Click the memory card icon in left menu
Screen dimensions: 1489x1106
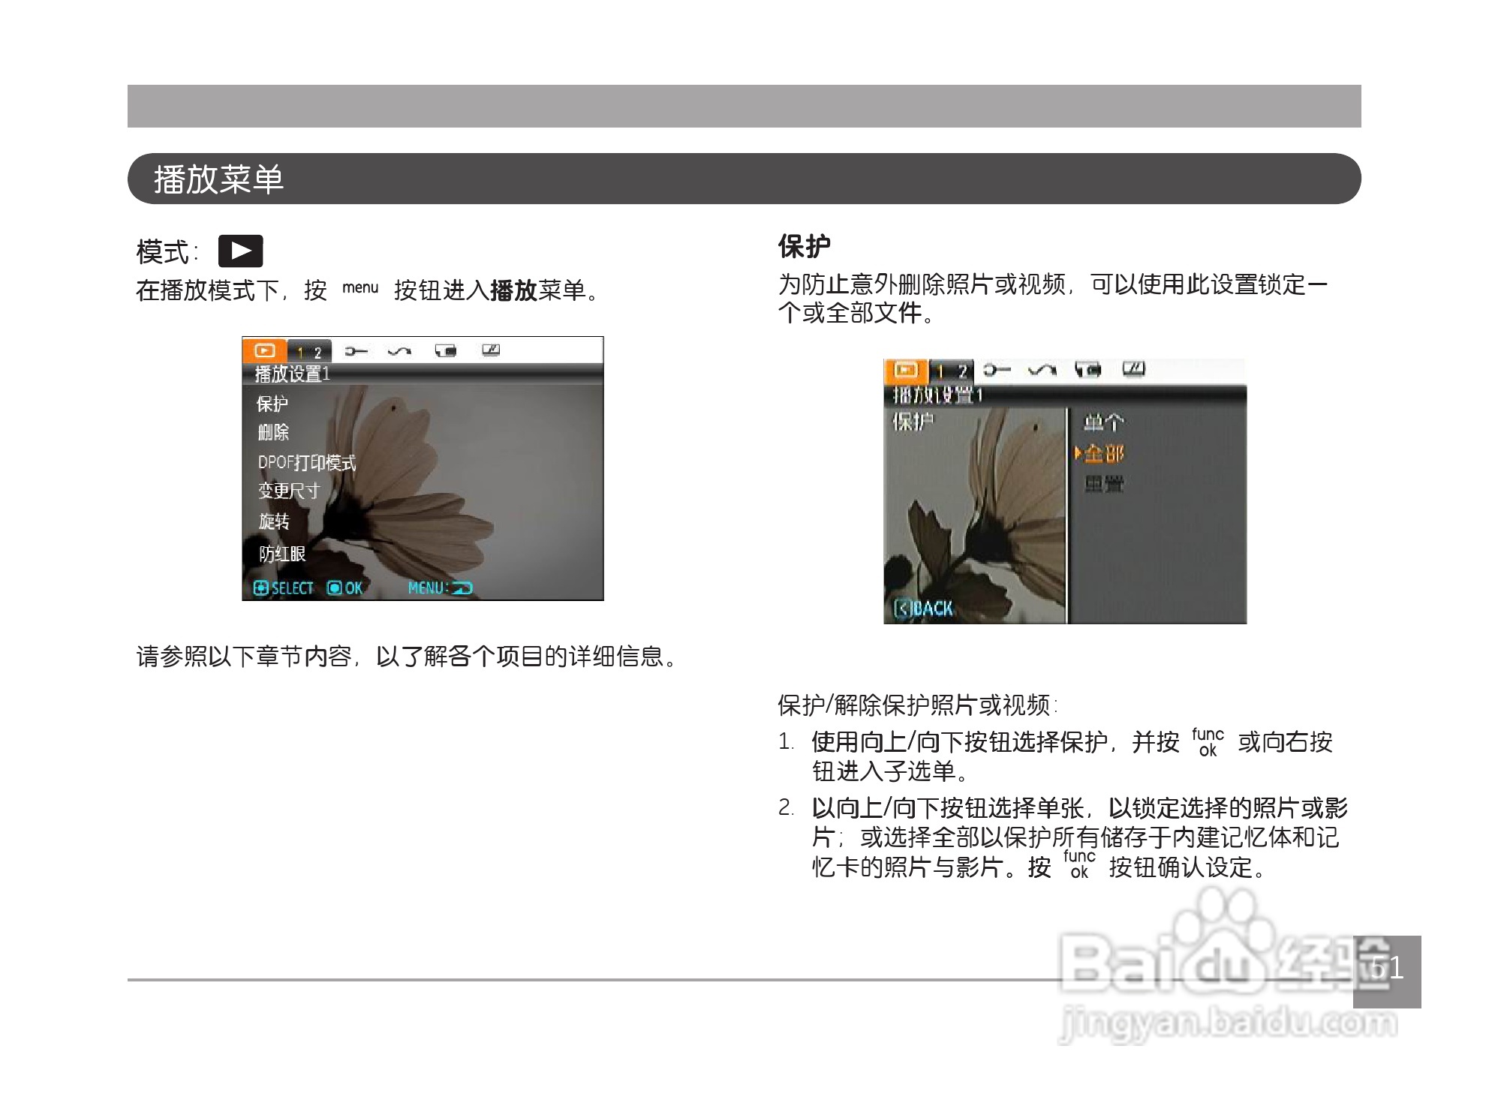click(x=445, y=351)
